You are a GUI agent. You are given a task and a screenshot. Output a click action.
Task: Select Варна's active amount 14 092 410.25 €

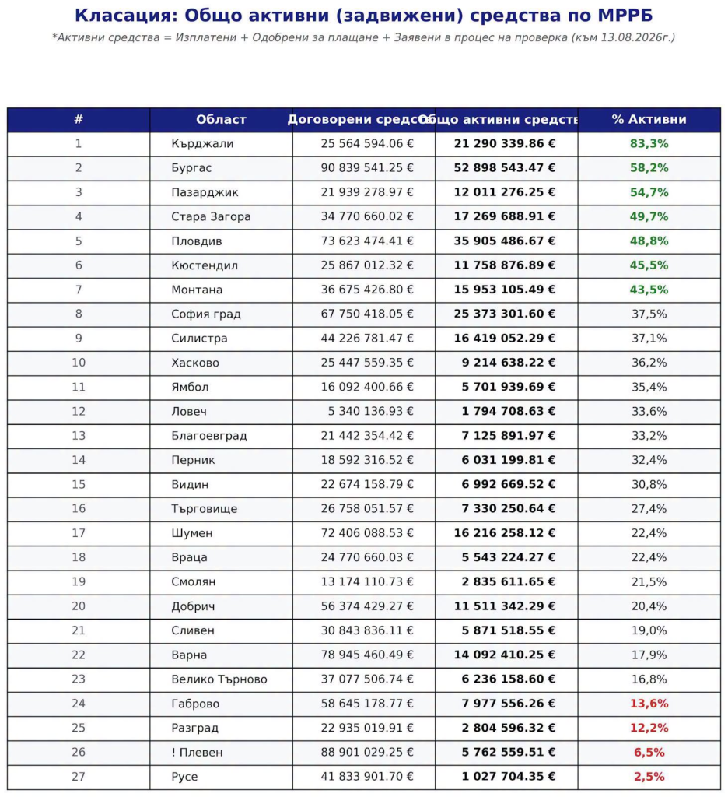pos(505,655)
